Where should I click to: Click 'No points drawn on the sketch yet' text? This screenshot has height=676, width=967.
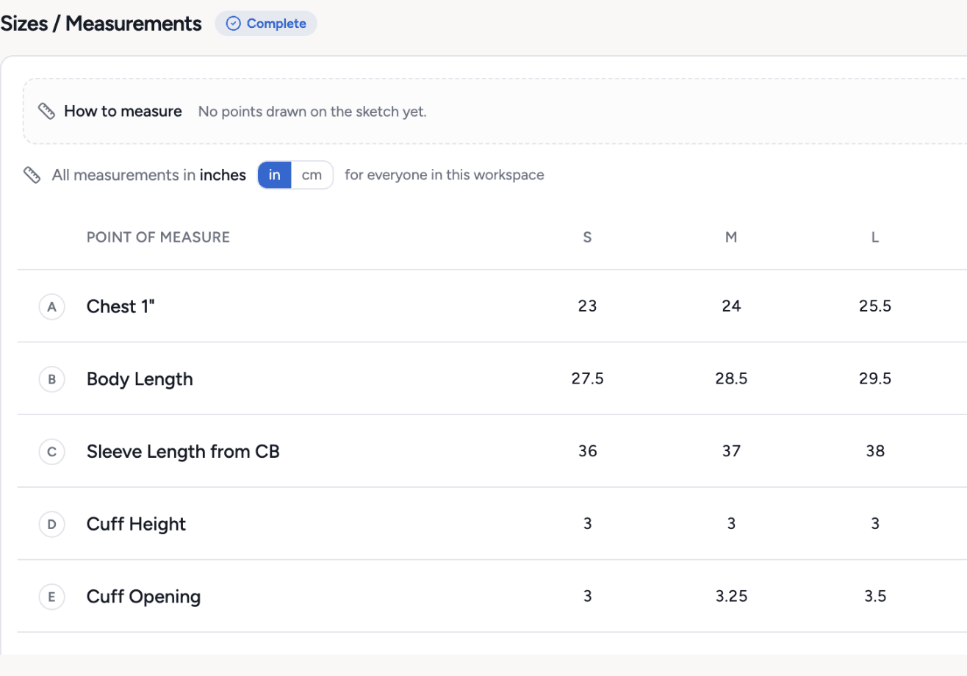pos(312,112)
